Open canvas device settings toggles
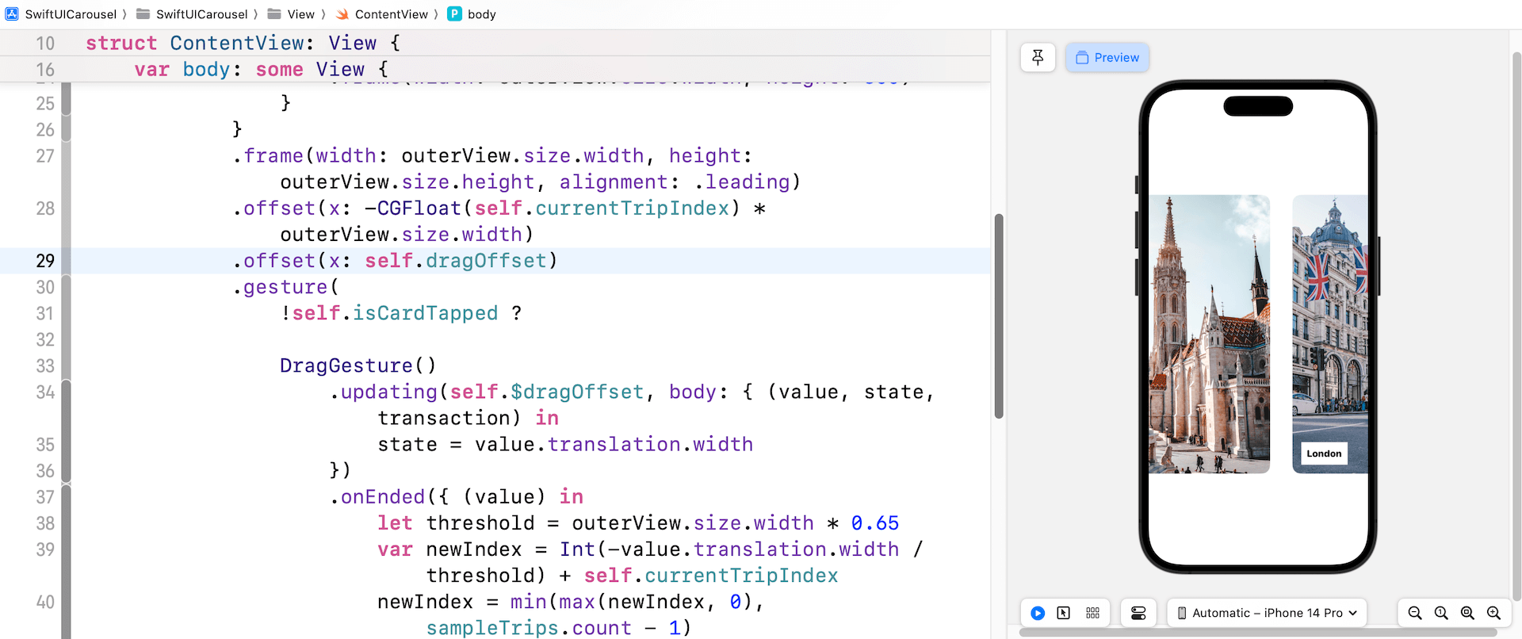Image resolution: width=1522 pixels, height=639 pixels. pos(1138,613)
